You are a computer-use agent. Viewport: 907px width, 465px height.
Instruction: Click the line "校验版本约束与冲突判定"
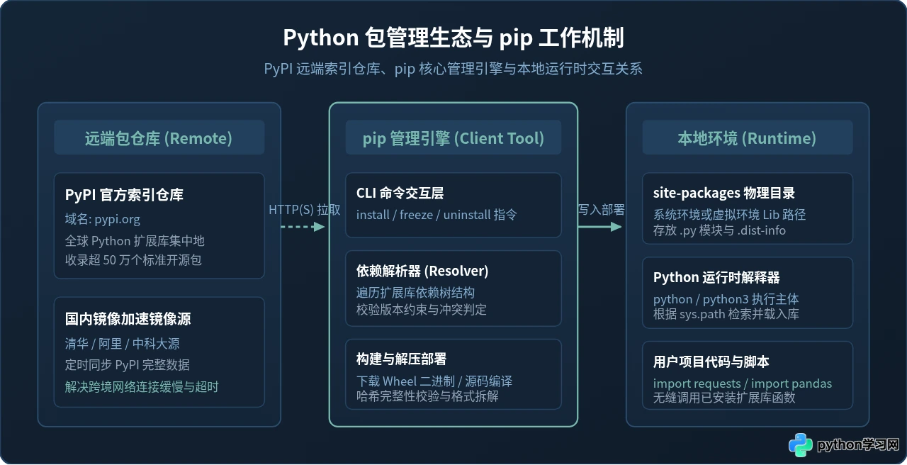[421, 309]
